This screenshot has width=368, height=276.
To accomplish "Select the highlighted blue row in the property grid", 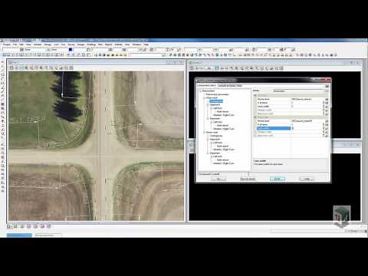I will (x=274, y=128).
